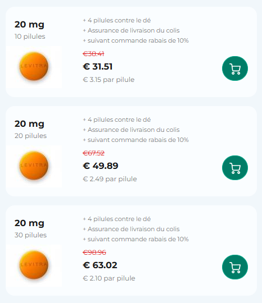This screenshot has height=303, width=262.
Task: Select the € 31.51 price
Action: (98, 66)
